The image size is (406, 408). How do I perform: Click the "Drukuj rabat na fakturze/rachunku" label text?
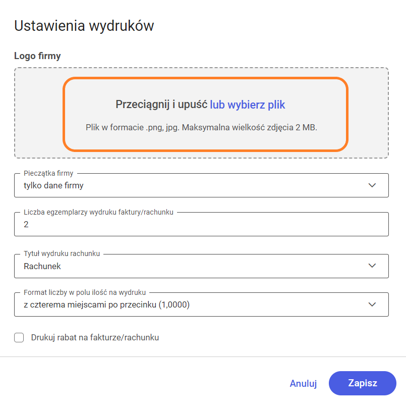(x=95, y=338)
